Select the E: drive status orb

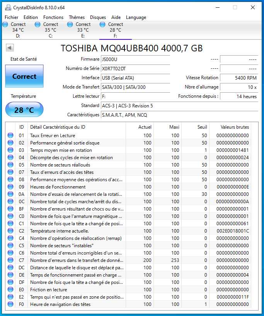click(x=70, y=24)
